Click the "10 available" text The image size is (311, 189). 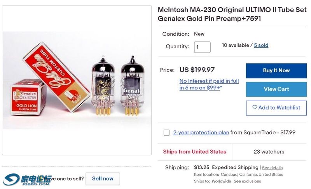pyautogui.click(x=235, y=45)
